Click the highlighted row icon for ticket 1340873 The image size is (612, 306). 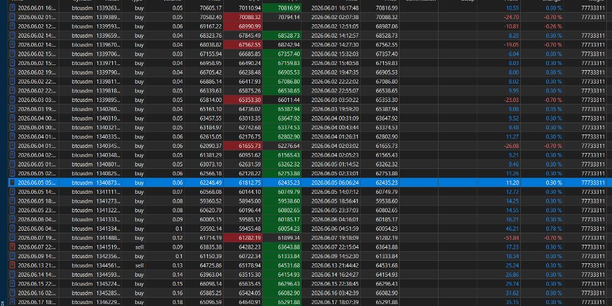click(12, 182)
